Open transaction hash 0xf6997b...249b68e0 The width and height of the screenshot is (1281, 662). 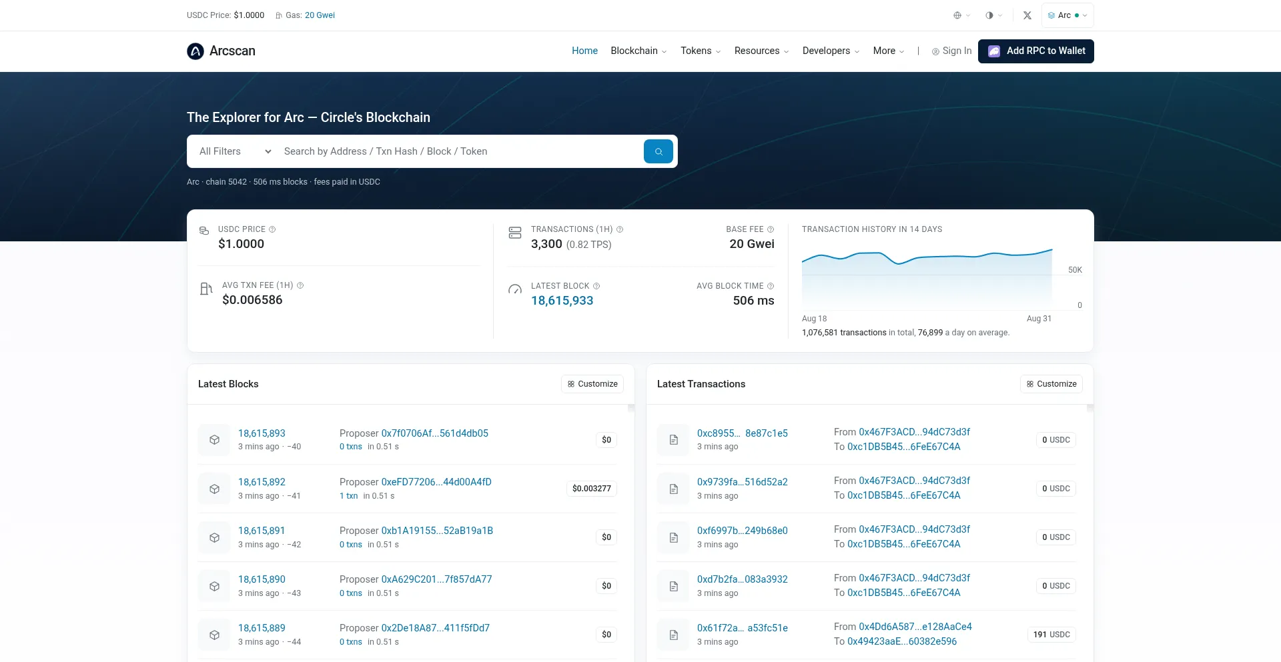743,531
